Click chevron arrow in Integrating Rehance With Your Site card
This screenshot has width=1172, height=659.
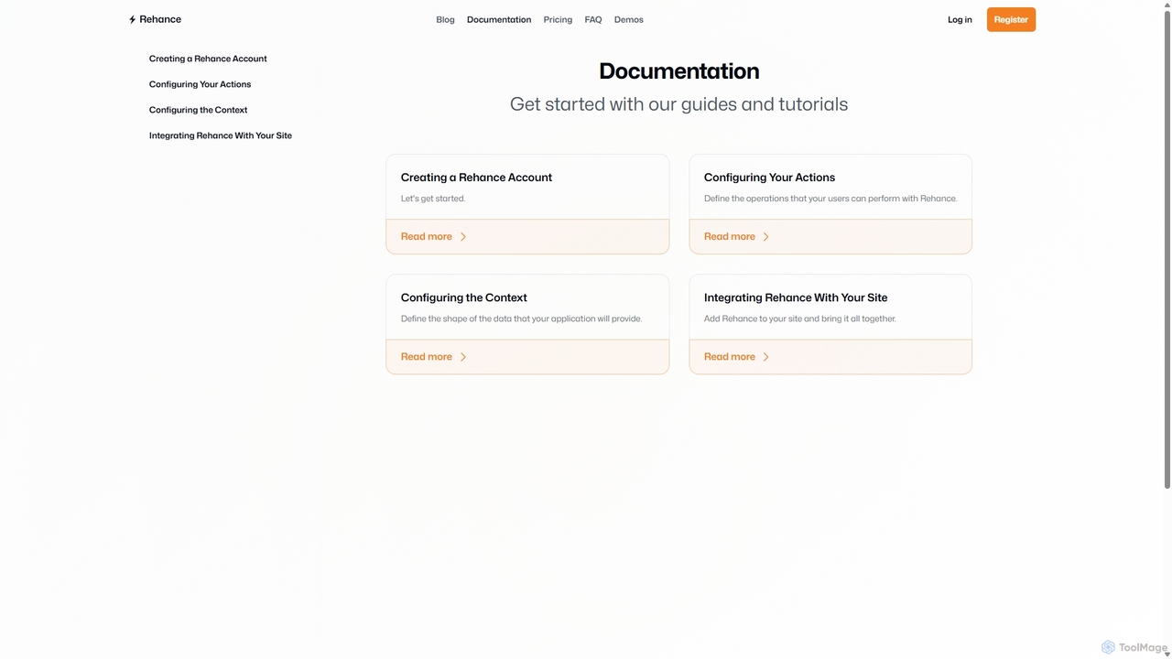[x=766, y=357]
